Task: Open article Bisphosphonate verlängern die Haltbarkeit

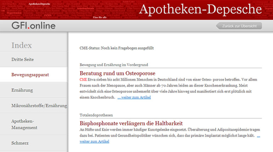Action: [x=131, y=123]
